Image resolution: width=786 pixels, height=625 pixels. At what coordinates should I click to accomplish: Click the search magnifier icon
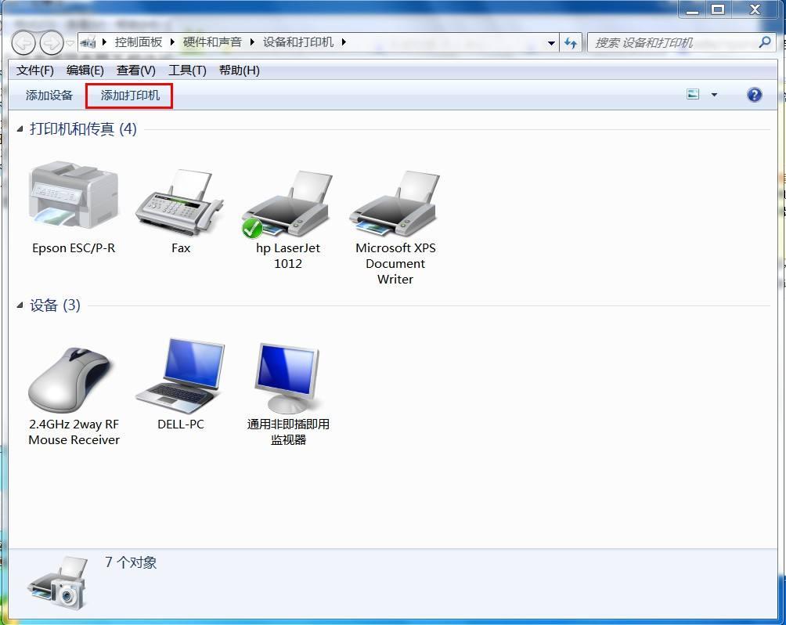coord(765,42)
